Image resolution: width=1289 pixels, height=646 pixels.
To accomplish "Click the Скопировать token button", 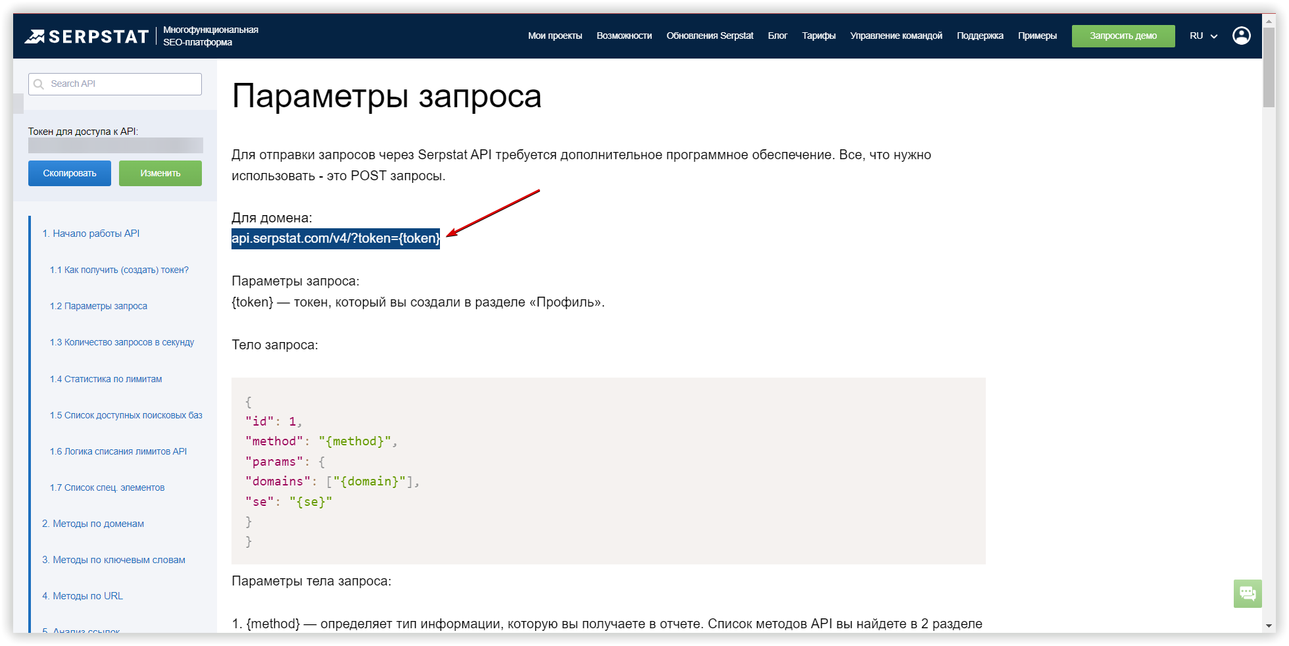I will [x=70, y=173].
